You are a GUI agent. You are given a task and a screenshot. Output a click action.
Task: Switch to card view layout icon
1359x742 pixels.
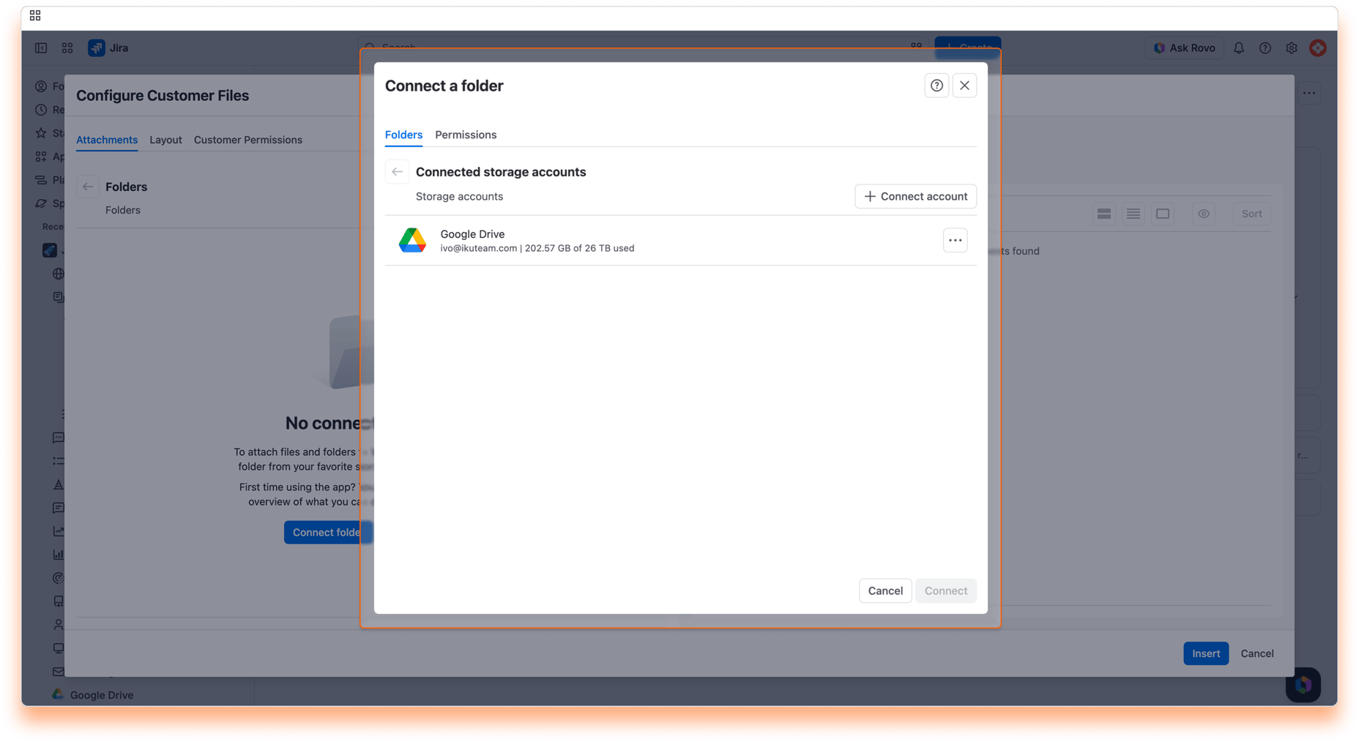coord(1103,214)
